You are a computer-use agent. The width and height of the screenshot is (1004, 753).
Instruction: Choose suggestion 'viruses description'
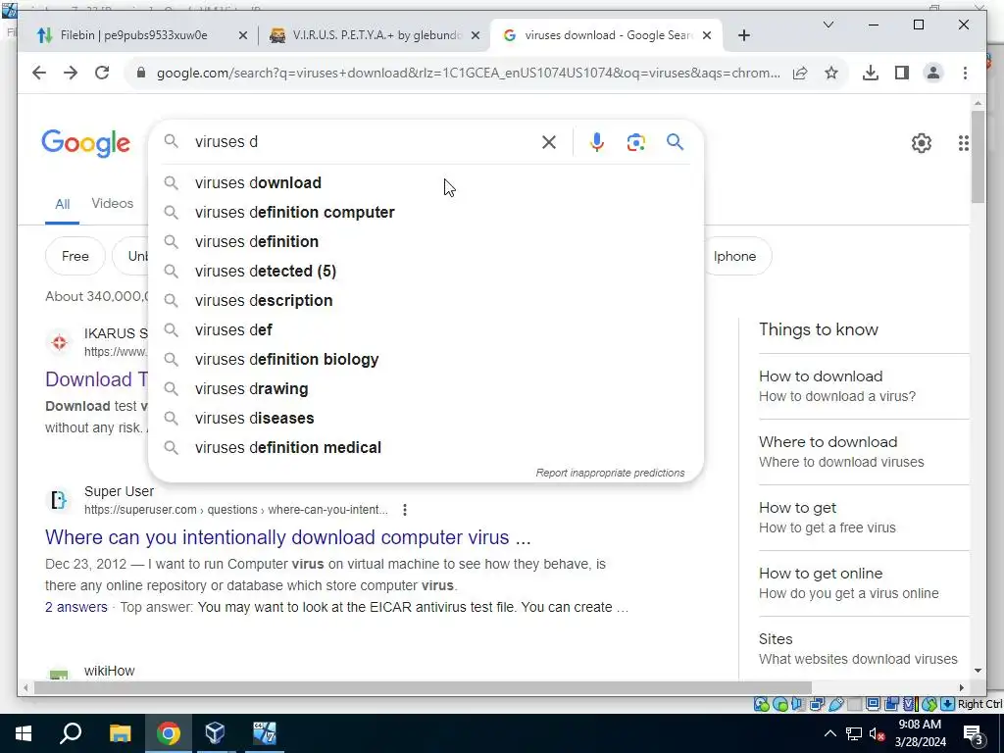pyautogui.click(x=426, y=300)
